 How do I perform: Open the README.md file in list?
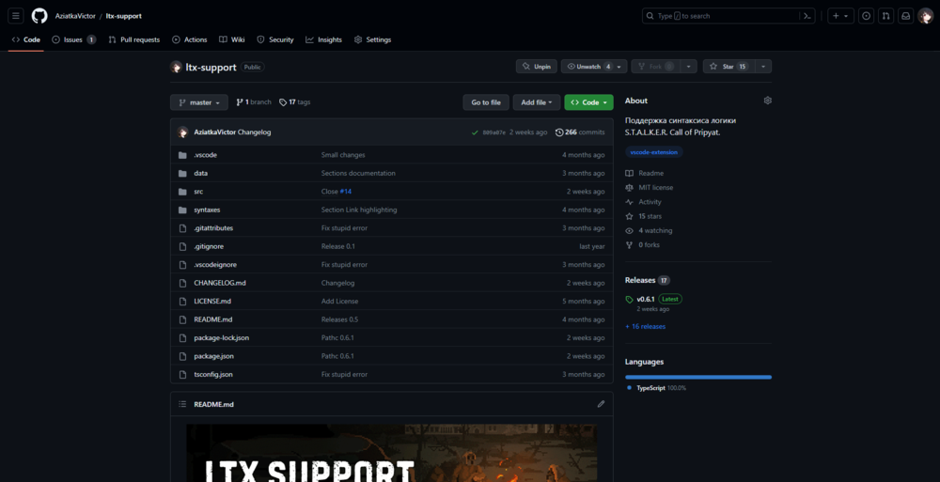pyautogui.click(x=212, y=319)
